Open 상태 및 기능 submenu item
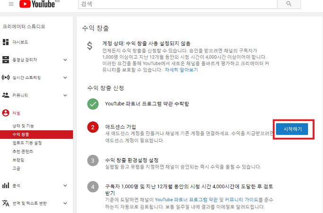 tap(23, 126)
